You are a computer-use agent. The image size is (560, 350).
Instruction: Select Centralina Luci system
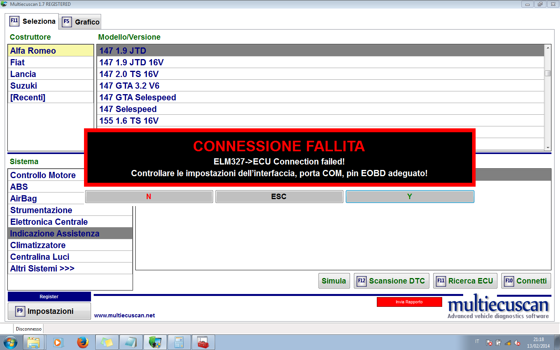point(70,257)
